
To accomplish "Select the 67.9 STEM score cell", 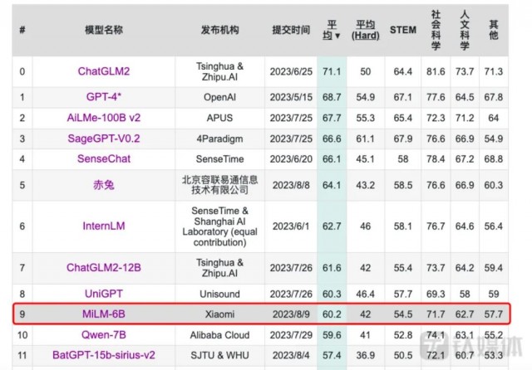I will 402,139.
